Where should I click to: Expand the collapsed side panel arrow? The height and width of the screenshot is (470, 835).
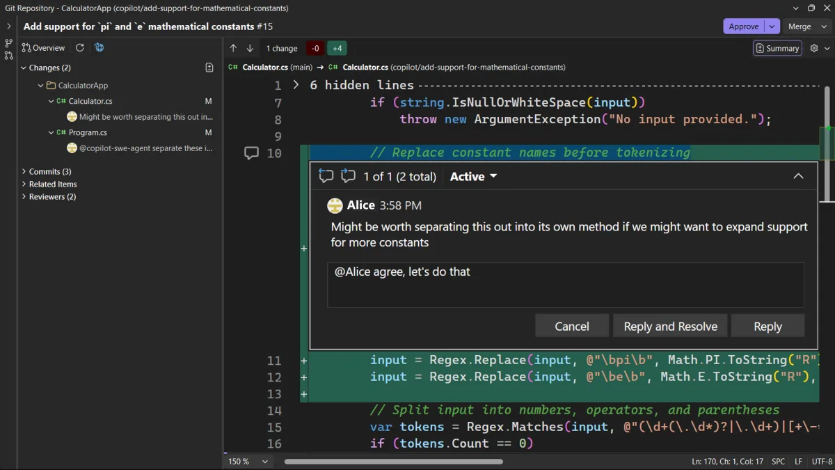[9, 26]
